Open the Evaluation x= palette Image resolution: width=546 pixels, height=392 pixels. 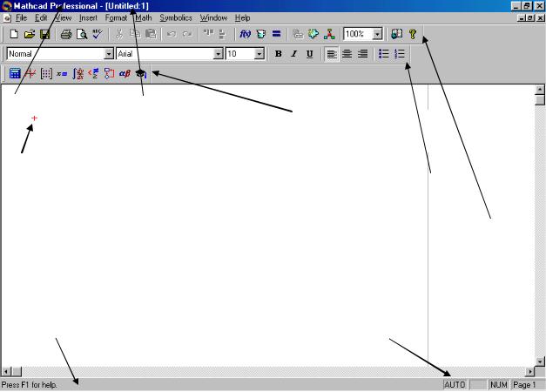coord(62,73)
